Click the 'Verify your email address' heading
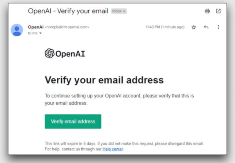Screen dimensions: 235x163 point(104,80)
